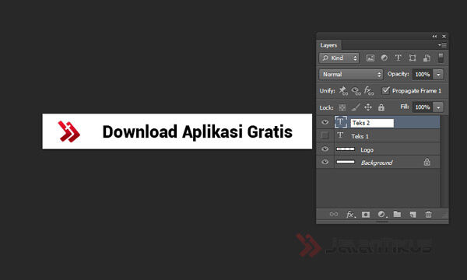Screen dimensions: 467x280
Task: Click the Background layer lock icon
Action: coord(427,162)
